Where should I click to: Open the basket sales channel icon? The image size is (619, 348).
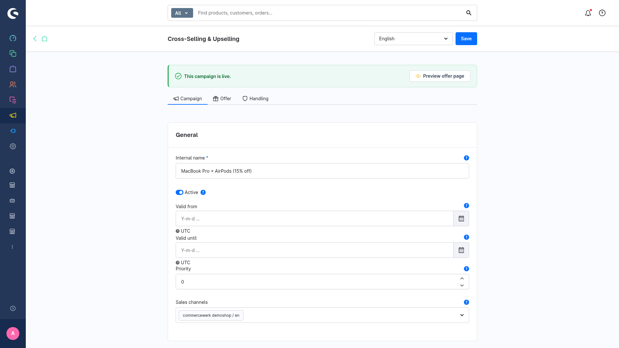12,200
